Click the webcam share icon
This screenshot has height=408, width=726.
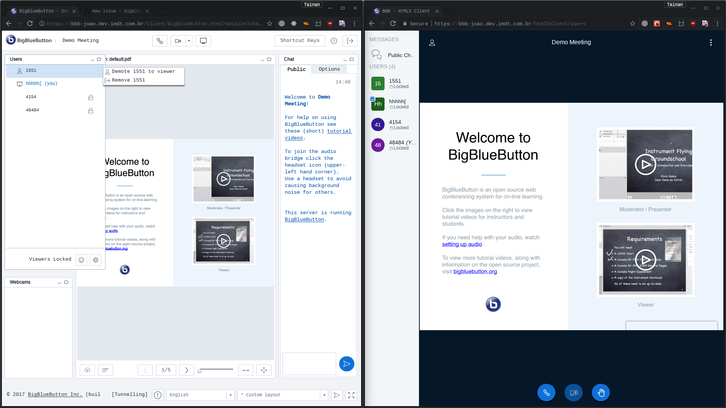(x=178, y=41)
